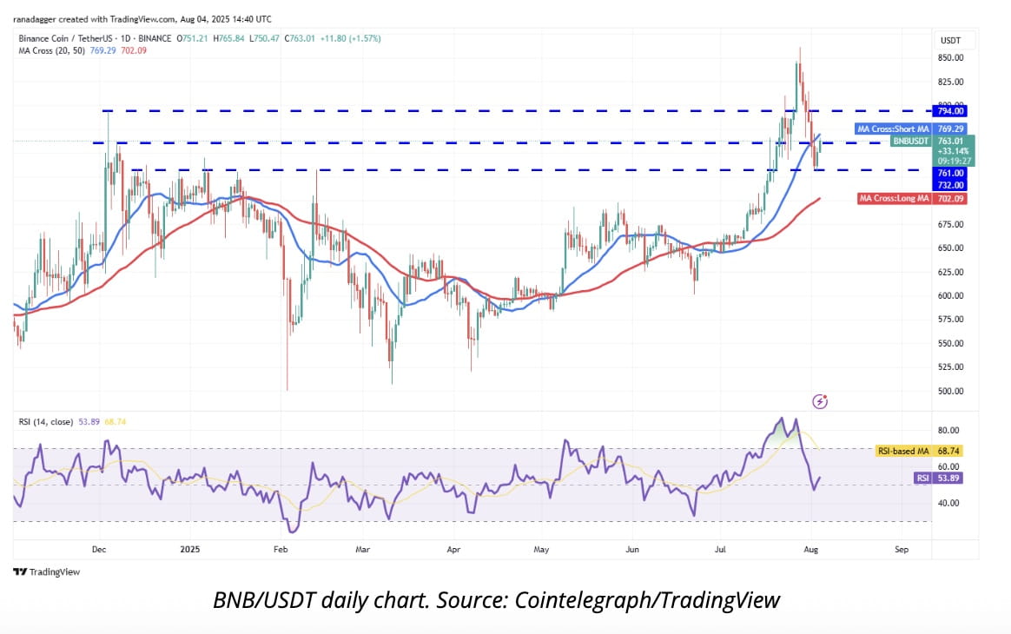Select the RSI (14, close) indicator label
The height and width of the screenshot is (634, 1011).
pyautogui.click(x=45, y=422)
